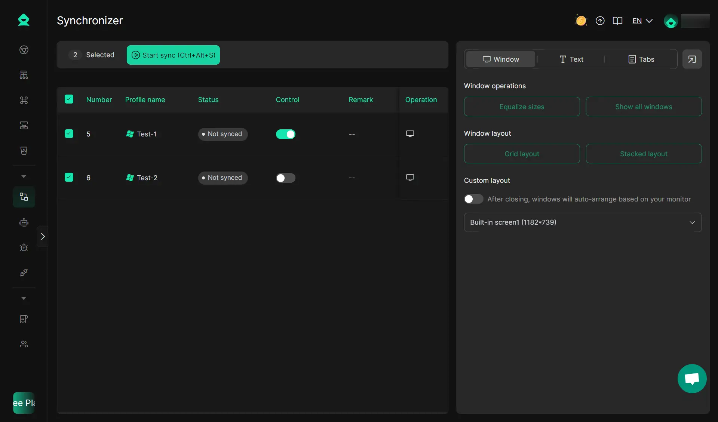718x422 pixels.
Task: Toggle auto-arrange custom layout switch
Action: pos(473,199)
